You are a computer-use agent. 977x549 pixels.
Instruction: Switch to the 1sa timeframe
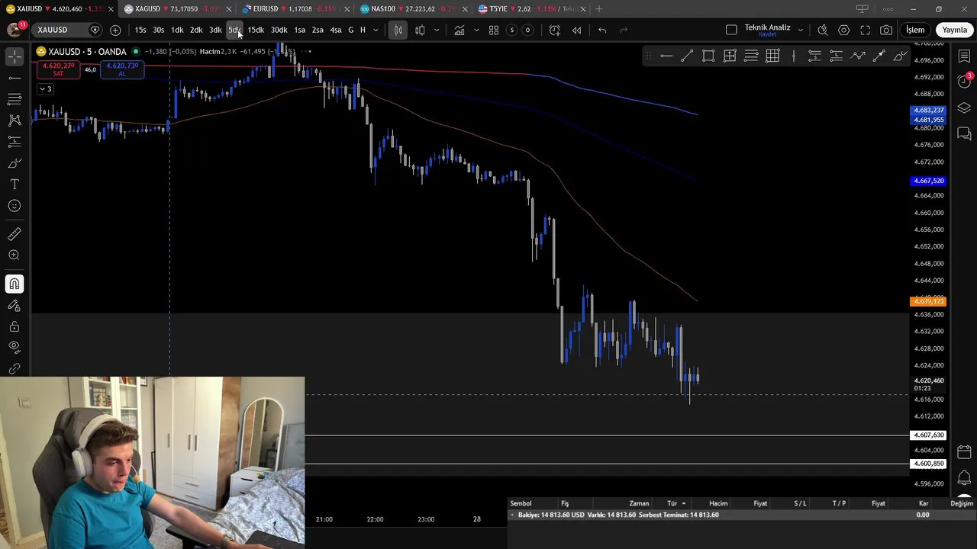(299, 30)
